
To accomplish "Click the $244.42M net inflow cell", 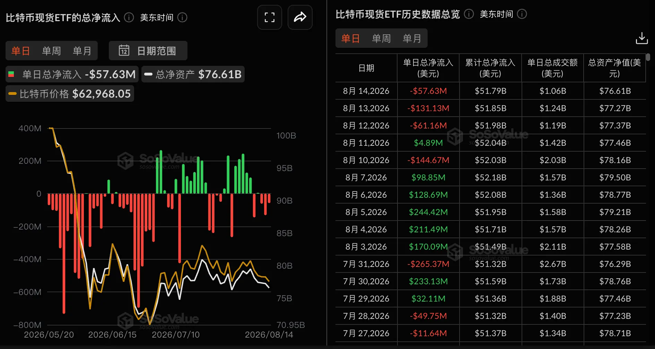I will 428,212.
